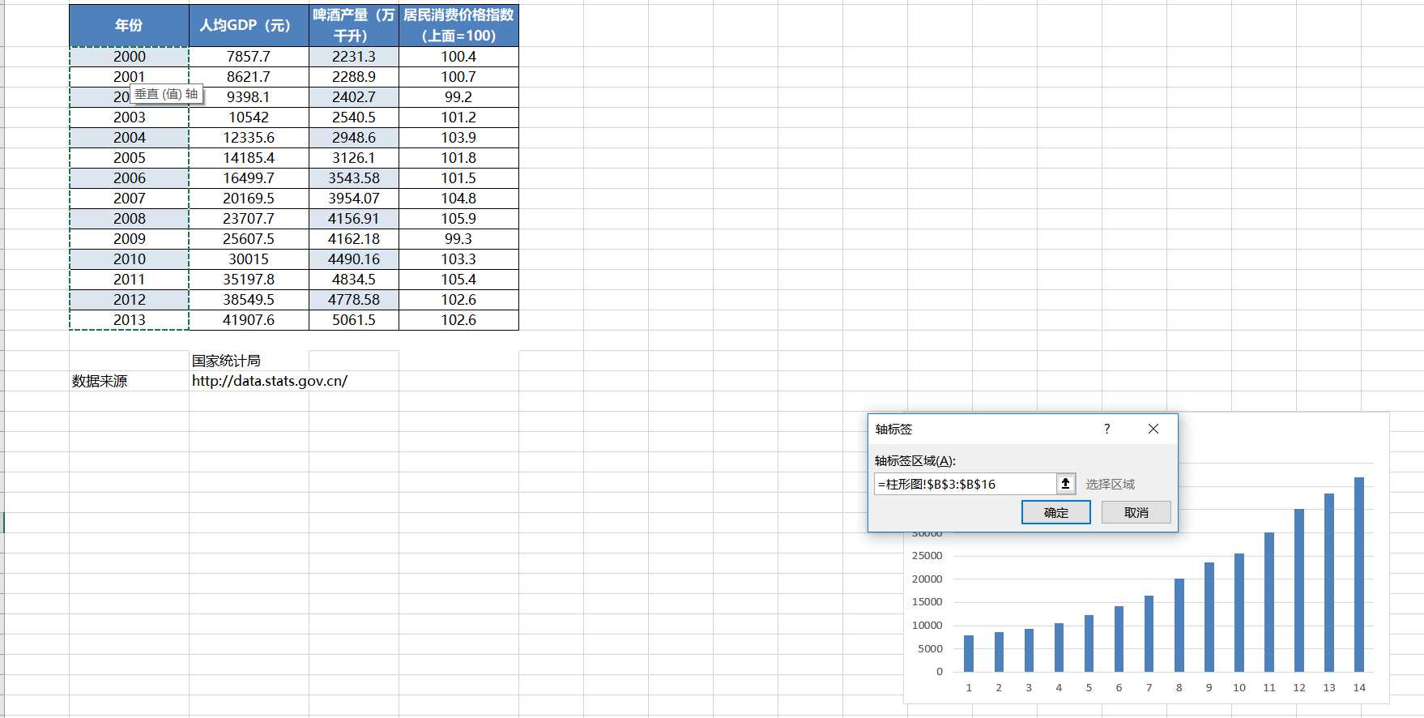Image resolution: width=1424 pixels, height=718 pixels.
Task: Click the beer output cell 4778.58
Action: pyautogui.click(x=354, y=300)
